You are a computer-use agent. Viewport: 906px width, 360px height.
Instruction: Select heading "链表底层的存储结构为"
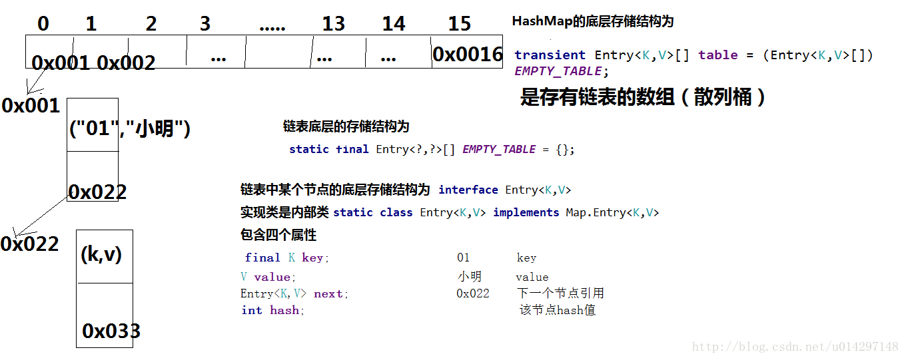coord(346,126)
